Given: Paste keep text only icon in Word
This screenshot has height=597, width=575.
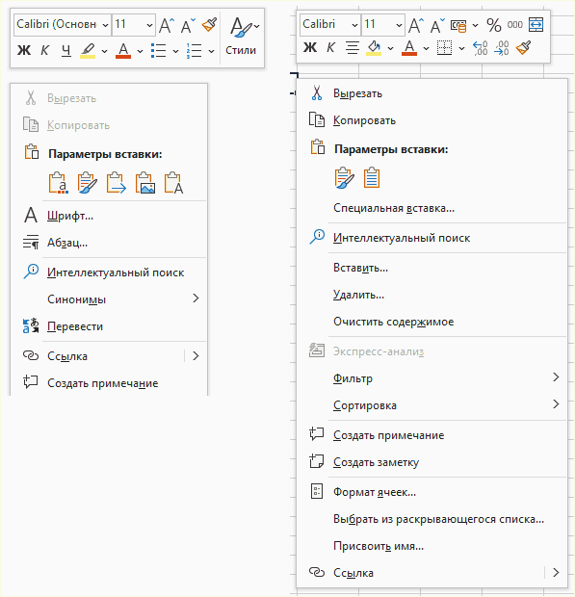Looking at the screenshot, I should [x=173, y=183].
